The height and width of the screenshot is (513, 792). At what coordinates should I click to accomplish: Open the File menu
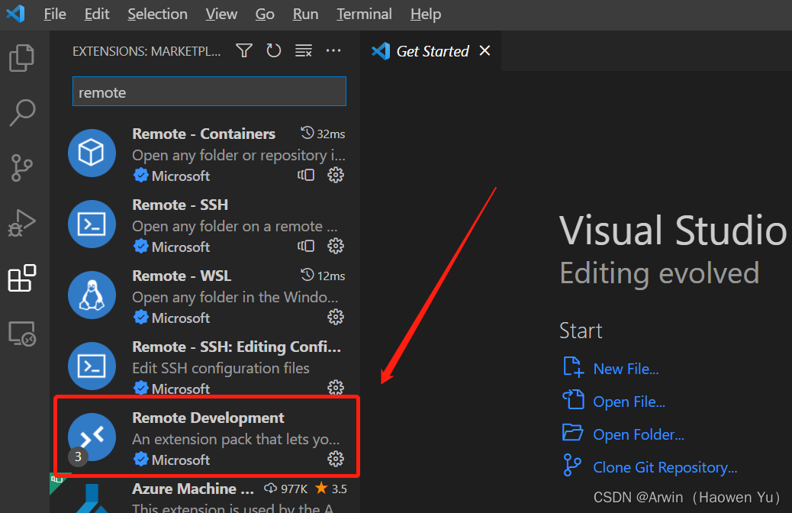(x=54, y=15)
